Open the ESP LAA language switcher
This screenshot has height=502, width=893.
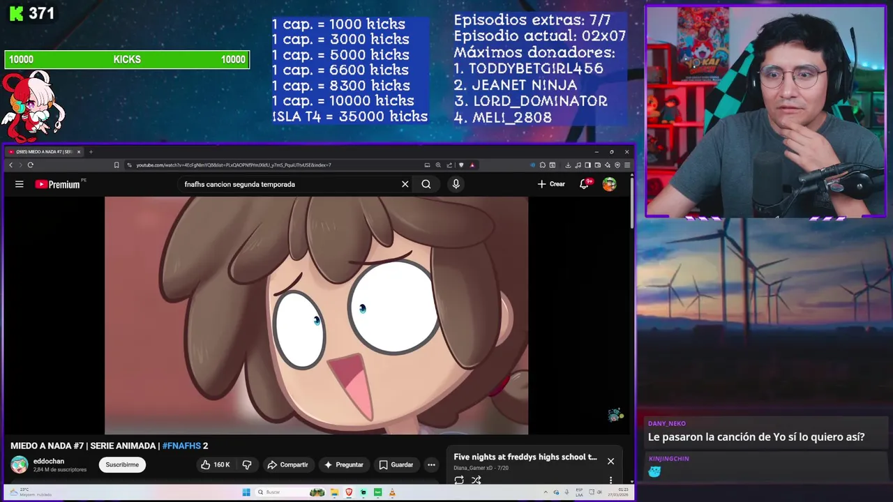tap(579, 492)
